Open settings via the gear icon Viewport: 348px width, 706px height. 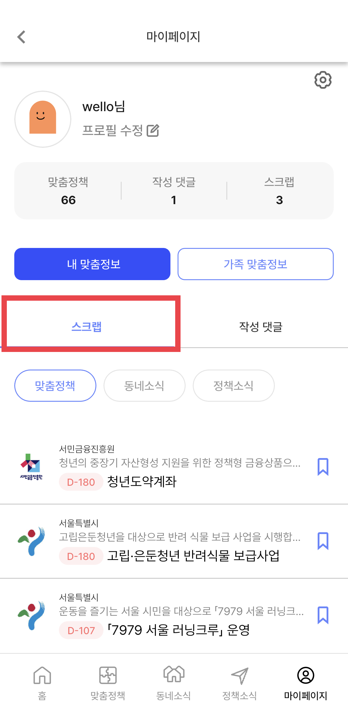pyautogui.click(x=323, y=80)
